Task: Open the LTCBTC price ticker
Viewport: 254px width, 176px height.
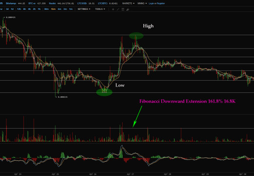Action: [107, 3]
